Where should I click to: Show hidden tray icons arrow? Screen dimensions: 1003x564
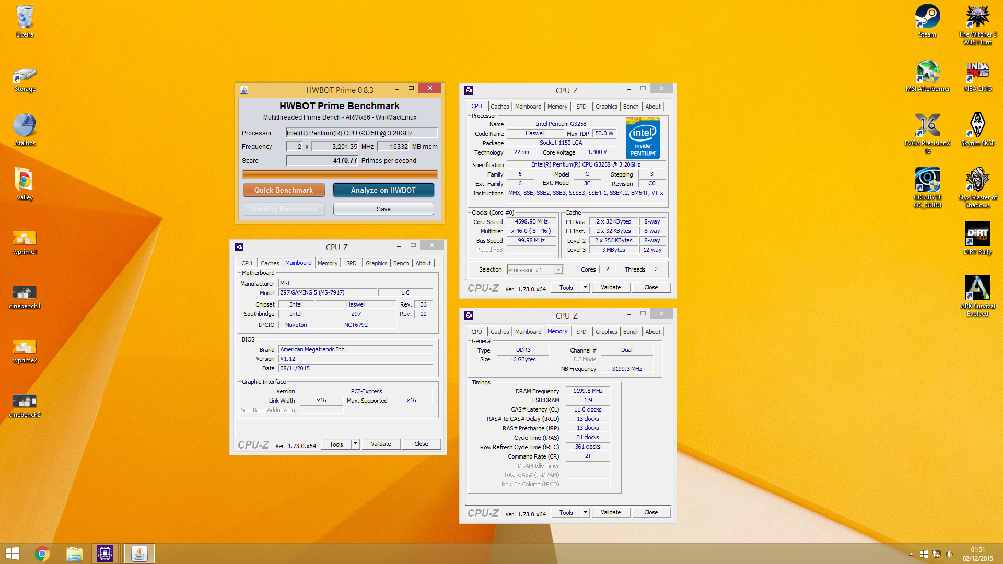tap(911, 554)
